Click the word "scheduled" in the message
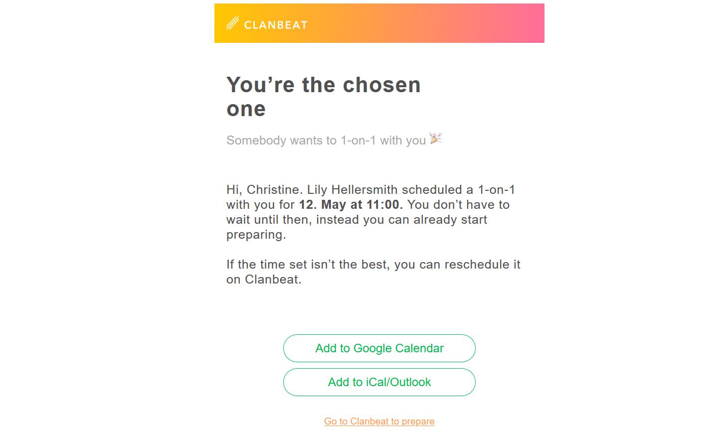Screen dimensions: 716x432 pyautogui.click(x=432, y=190)
